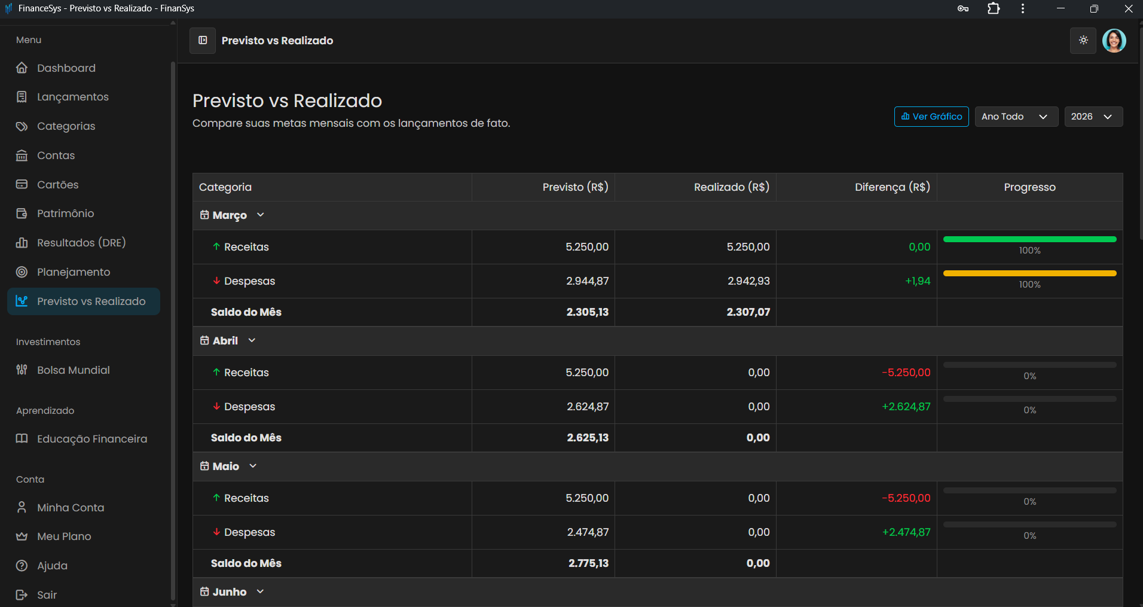Toggle the sidebar panel visibility
Screen dimensions: 1143x607
(x=203, y=41)
